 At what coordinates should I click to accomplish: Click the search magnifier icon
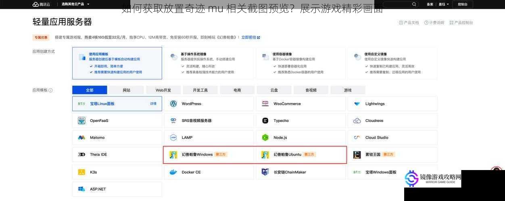414,4
